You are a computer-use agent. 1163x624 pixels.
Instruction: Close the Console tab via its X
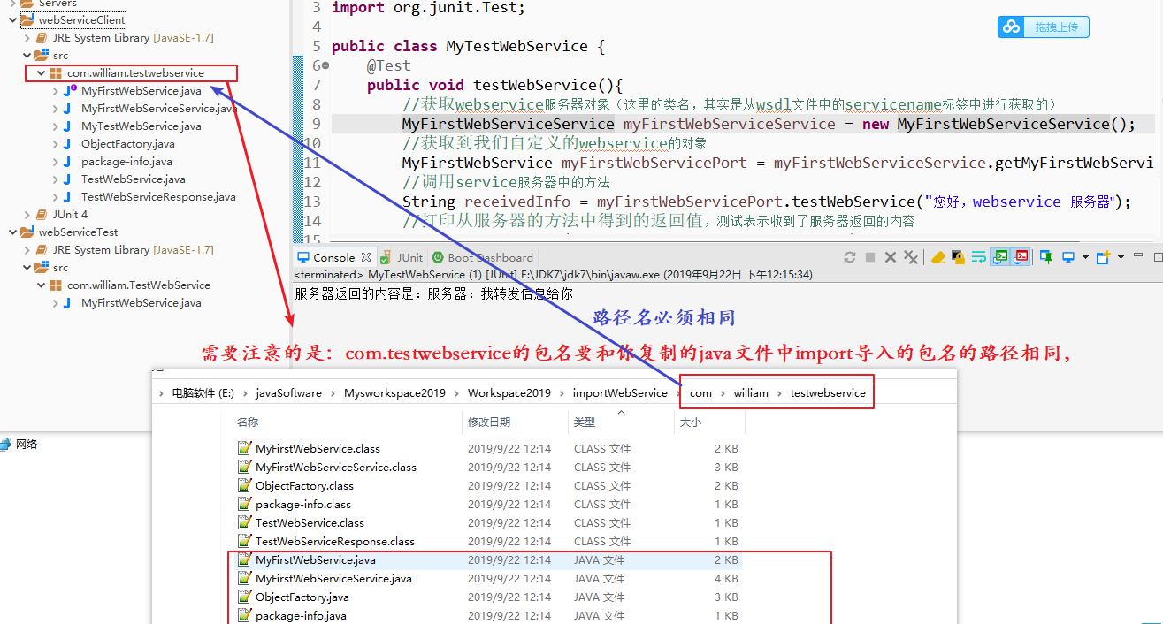point(366,257)
